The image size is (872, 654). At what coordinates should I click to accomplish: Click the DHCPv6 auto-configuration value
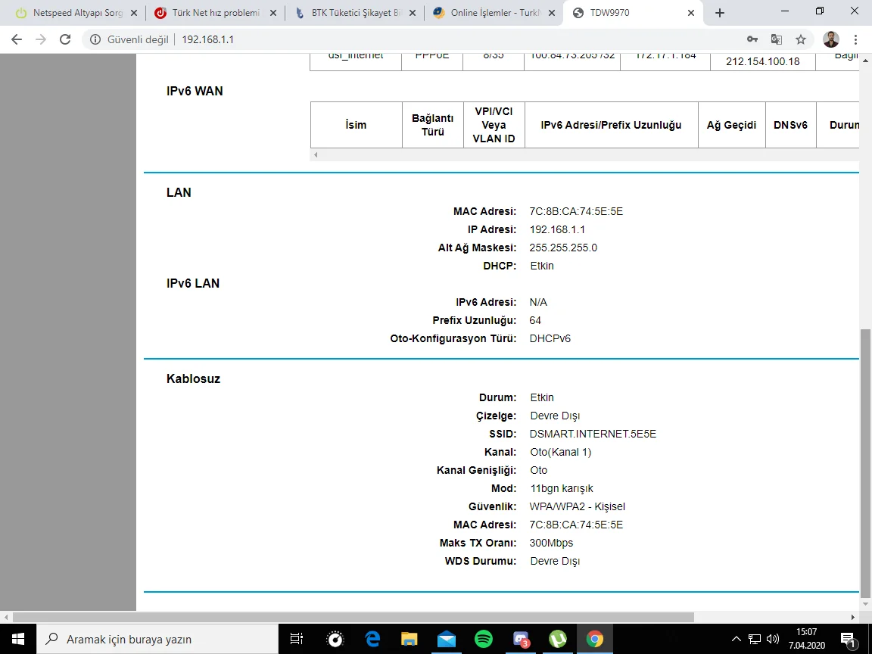tap(550, 338)
